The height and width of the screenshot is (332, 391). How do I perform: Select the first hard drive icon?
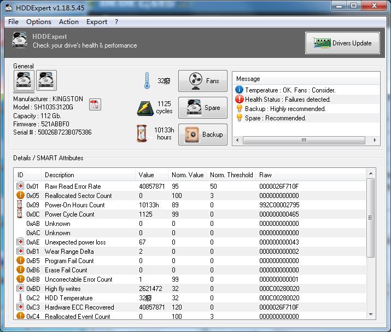click(24, 80)
